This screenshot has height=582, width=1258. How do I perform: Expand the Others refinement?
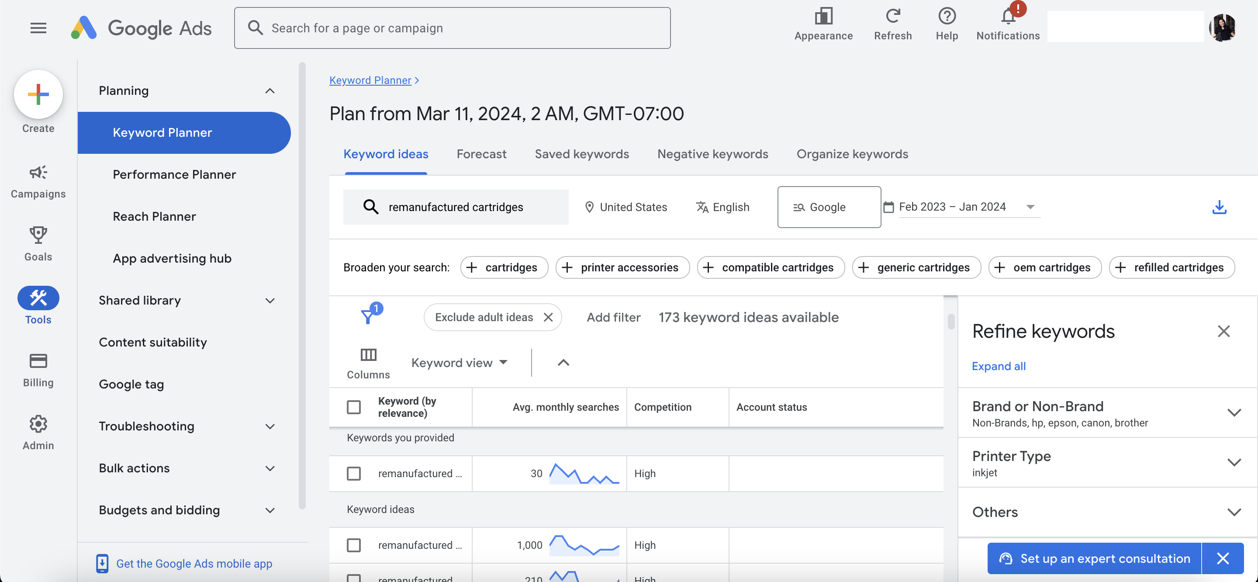tap(1234, 512)
